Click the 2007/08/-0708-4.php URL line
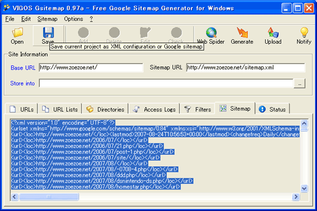317x211 pixels. (95, 169)
